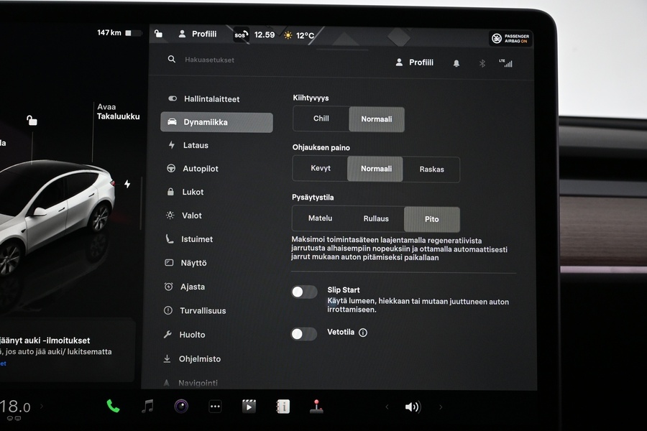Open the notifications bell icon
Screen dimensions: 647x431
[456, 63]
